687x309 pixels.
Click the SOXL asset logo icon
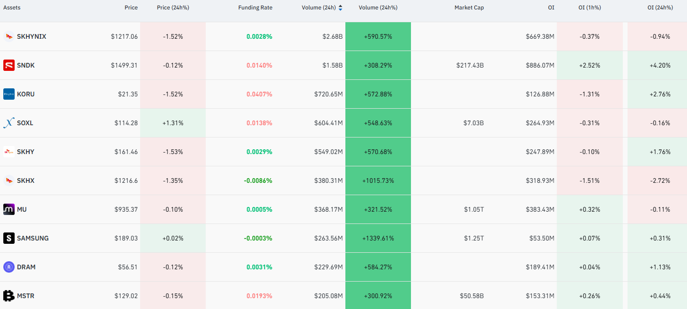[9, 123]
